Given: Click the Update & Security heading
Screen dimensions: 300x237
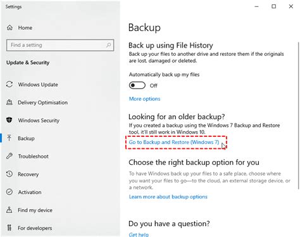Looking at the screenshot, I should pos(28,63).
